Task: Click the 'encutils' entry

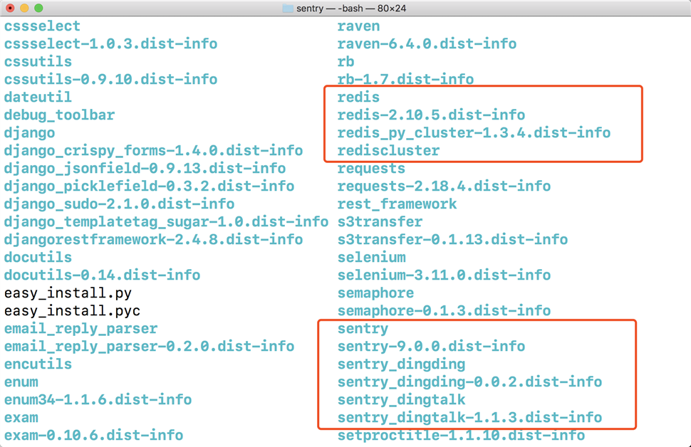Action: (38, 364)
